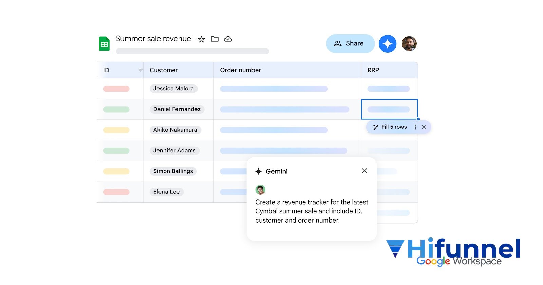Select the highlighted RRP cell in Daniel Fernandez row
This screenshot has width=543, height=285.
coord(389,109)
